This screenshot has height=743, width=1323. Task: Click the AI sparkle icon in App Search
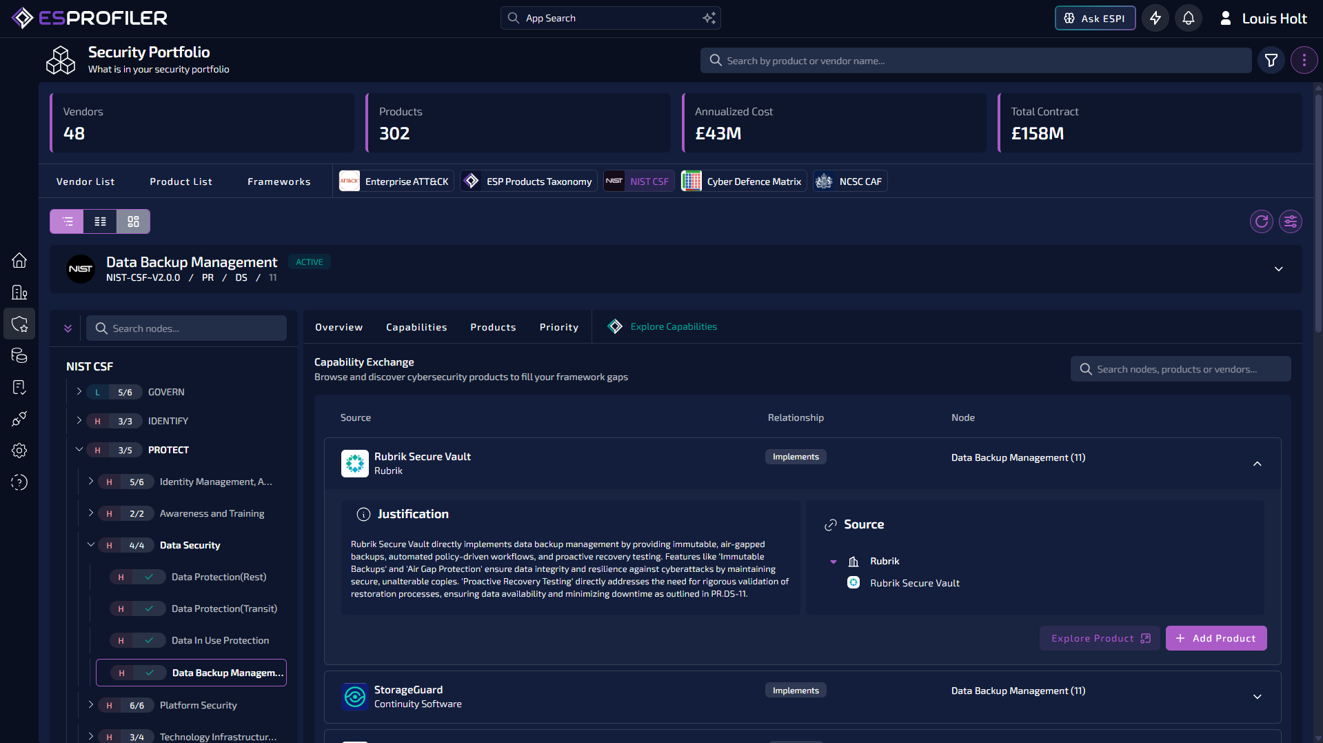pyautogui.click(x=709, y=18)
